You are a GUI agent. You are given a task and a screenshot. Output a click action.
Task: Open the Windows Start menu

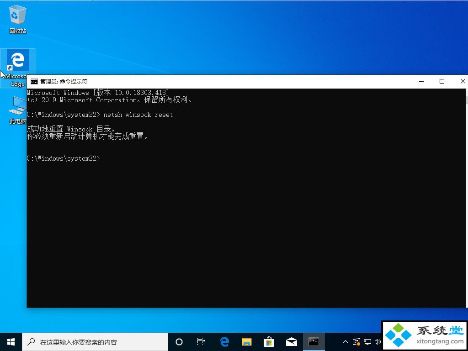tap(11, 342)
